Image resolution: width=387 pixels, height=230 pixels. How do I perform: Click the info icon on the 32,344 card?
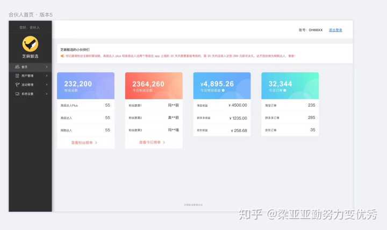point(284,91)
